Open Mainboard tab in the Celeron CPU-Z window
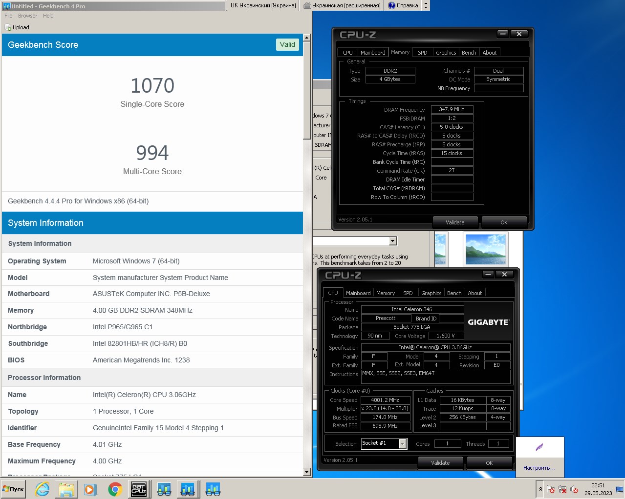Image resolution: width=625 pixels, height=499 pixels. point(358,293)
